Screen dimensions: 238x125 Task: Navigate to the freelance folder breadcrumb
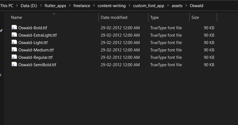pos(82,6)
